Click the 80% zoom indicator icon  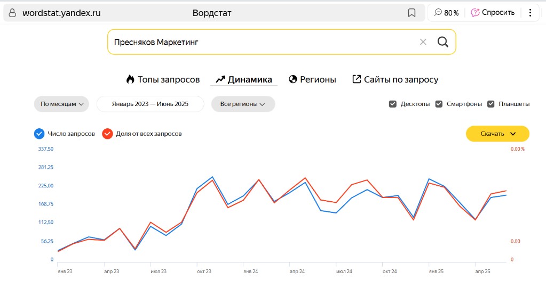(438, 13)
